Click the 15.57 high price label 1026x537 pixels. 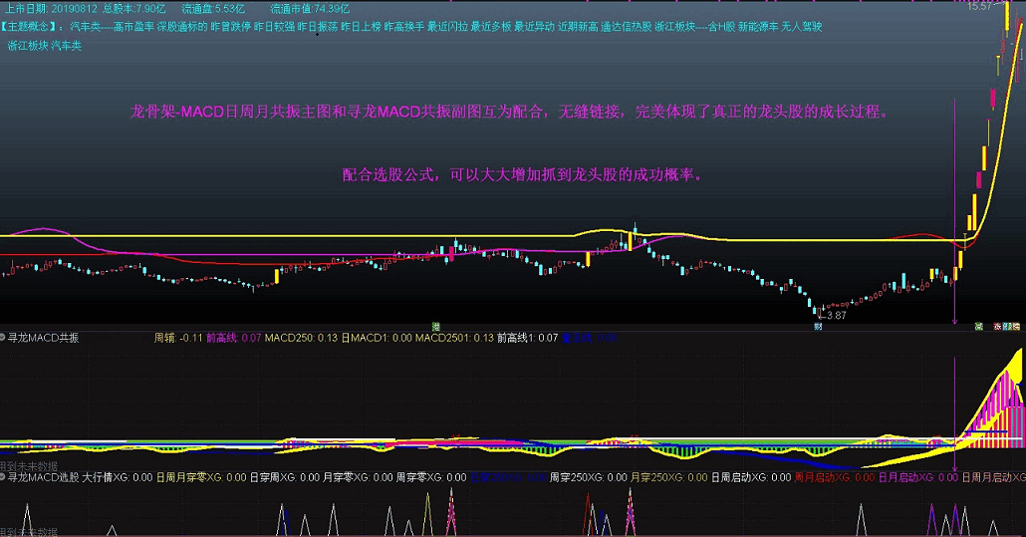(979, 7)
